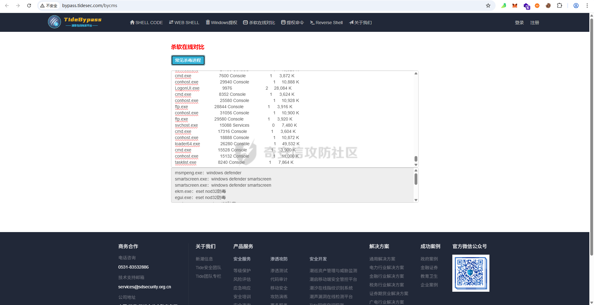Click the 登录 login link

[519, 23]
